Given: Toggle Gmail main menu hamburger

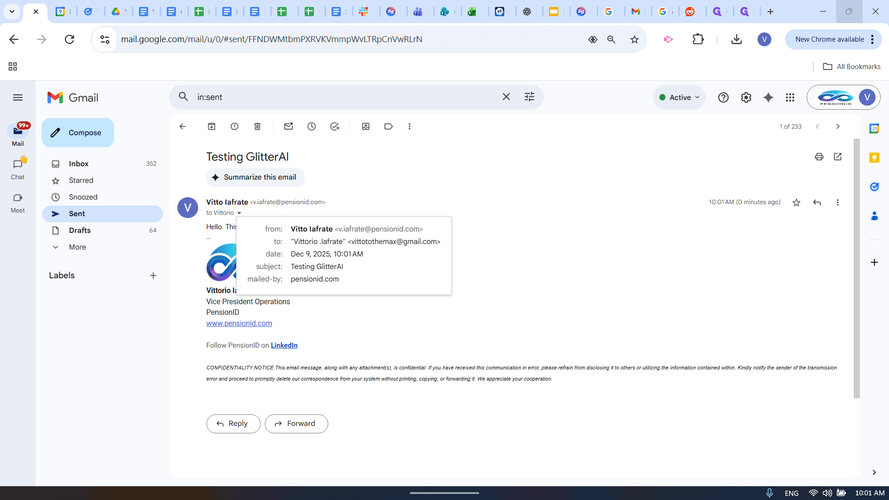Looking at the screenshot, I should click(18, 97).
